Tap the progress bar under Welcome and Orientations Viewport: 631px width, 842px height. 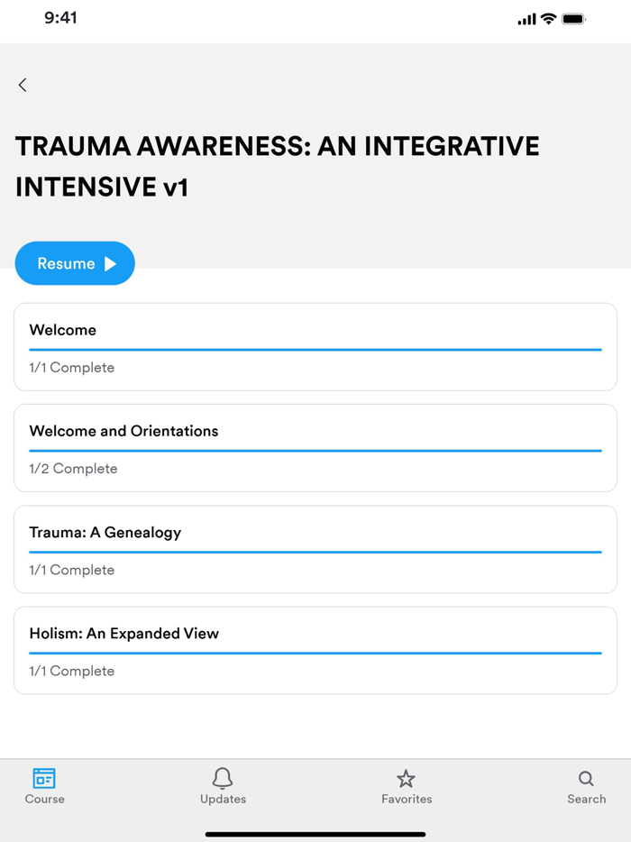314,450
